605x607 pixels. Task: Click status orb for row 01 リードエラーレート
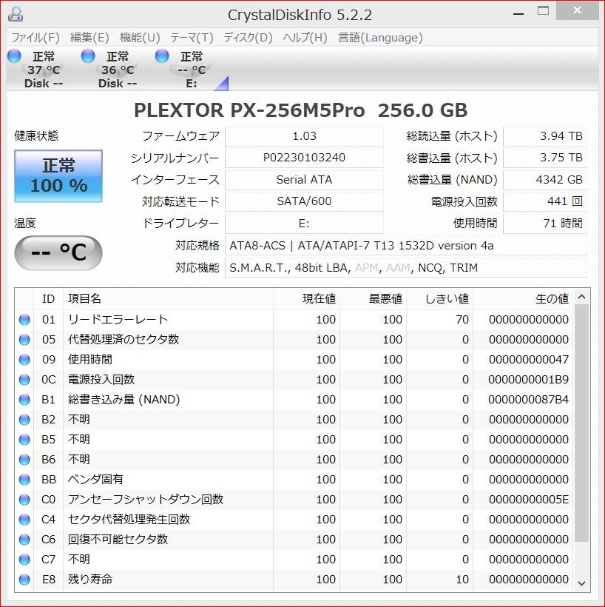24,320
